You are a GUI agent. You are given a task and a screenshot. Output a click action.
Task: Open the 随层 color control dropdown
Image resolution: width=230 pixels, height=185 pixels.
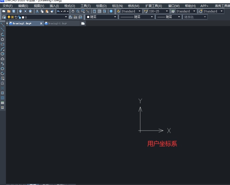click(x=115, y=17)
